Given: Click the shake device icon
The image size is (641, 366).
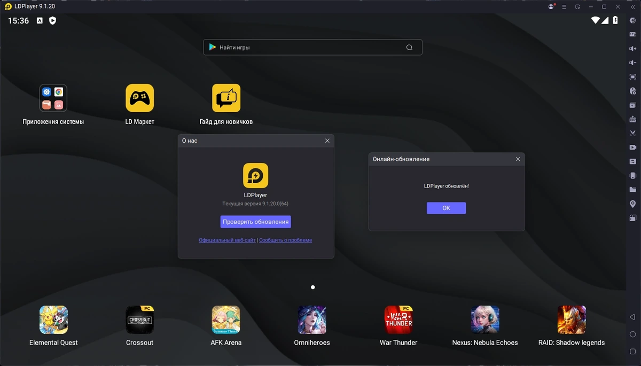Looking at the screenshot, I should (x=633, y=175).
